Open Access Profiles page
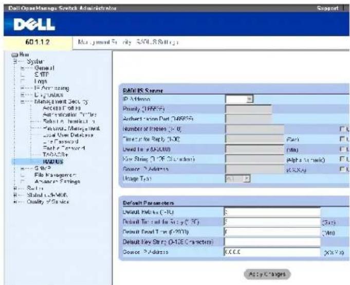 [x=62, y=108]
